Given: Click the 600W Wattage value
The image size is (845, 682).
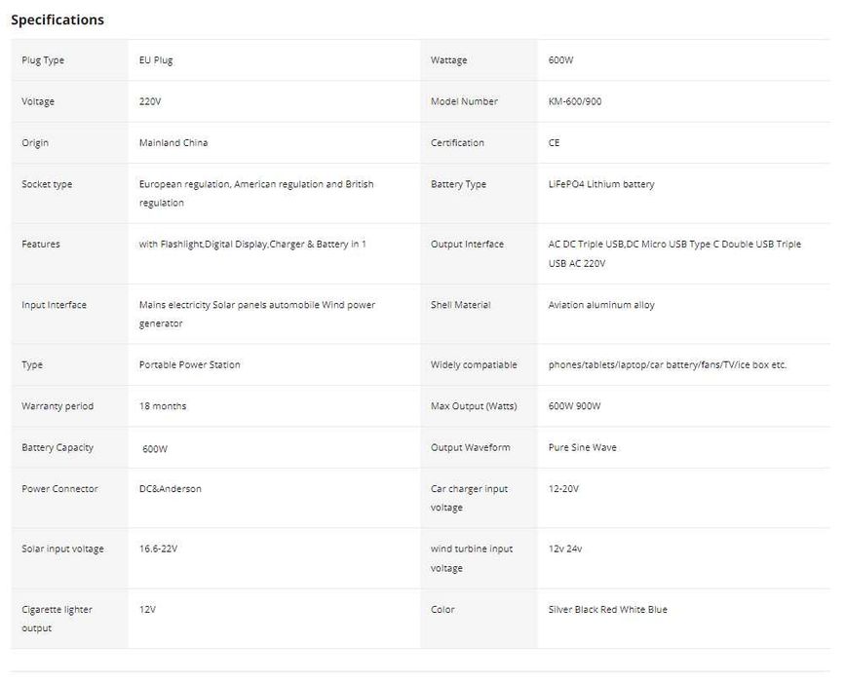Looking at the screenshot, I should (560, 60).
